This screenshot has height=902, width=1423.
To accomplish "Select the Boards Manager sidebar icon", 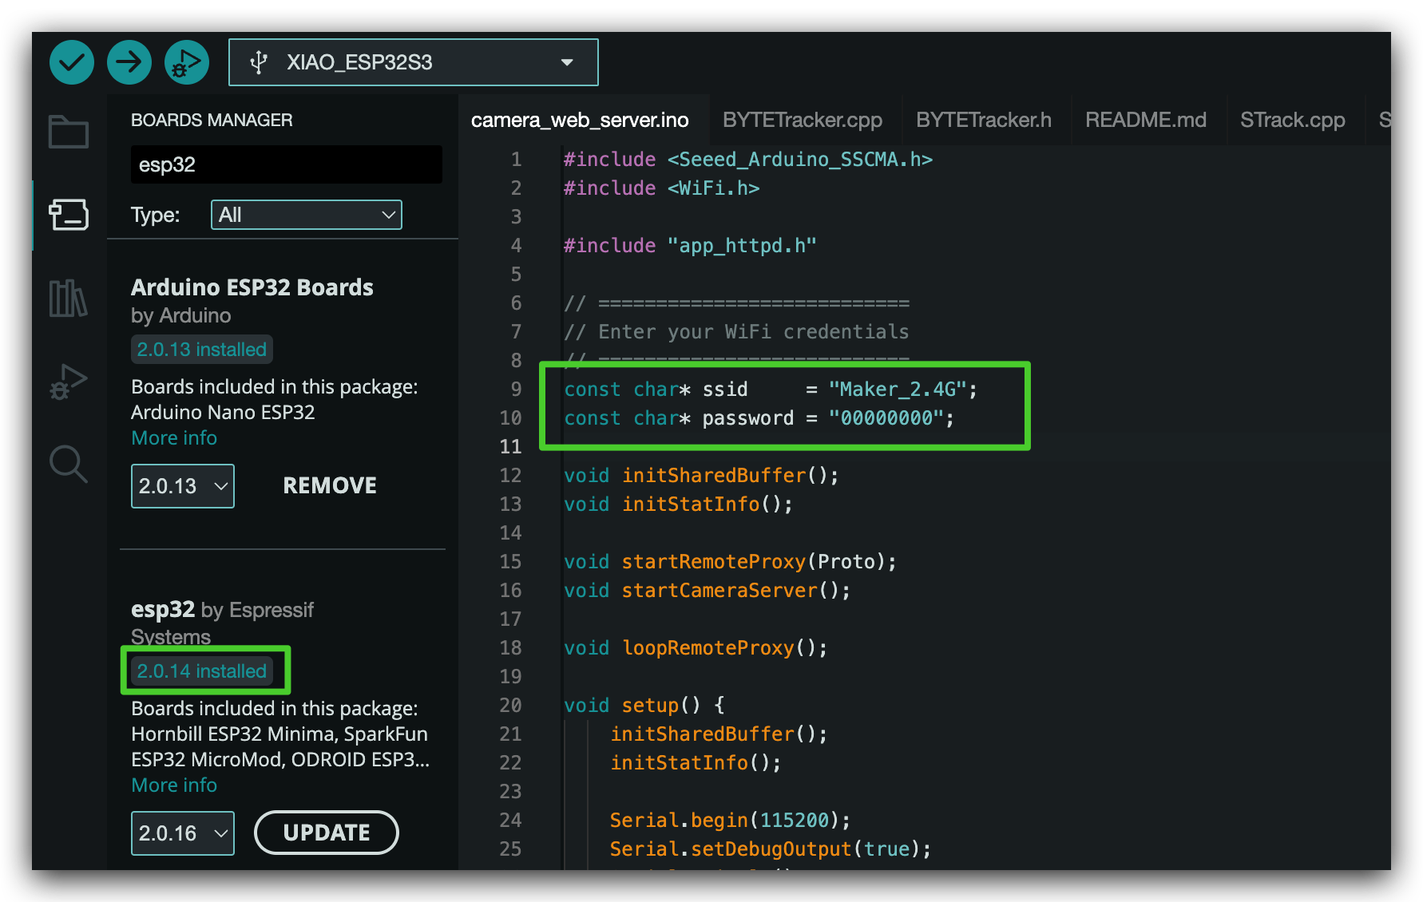I will pyautogui.click(x=69, y=215).
